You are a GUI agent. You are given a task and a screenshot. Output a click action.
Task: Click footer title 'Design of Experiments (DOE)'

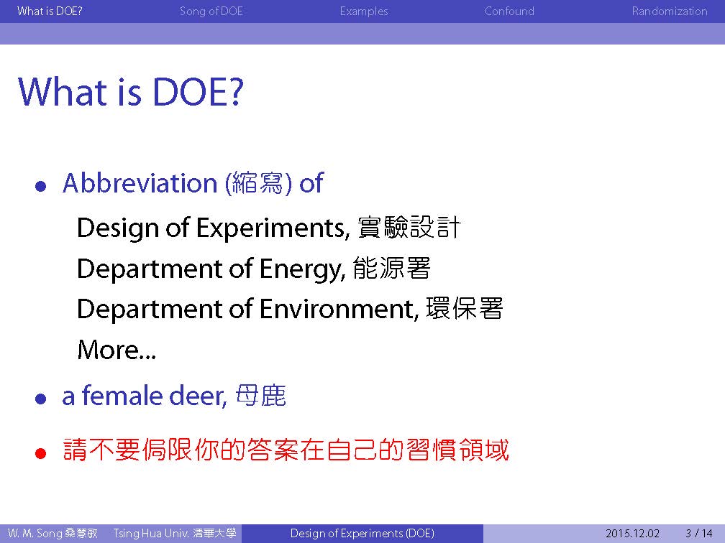point(362,534)
